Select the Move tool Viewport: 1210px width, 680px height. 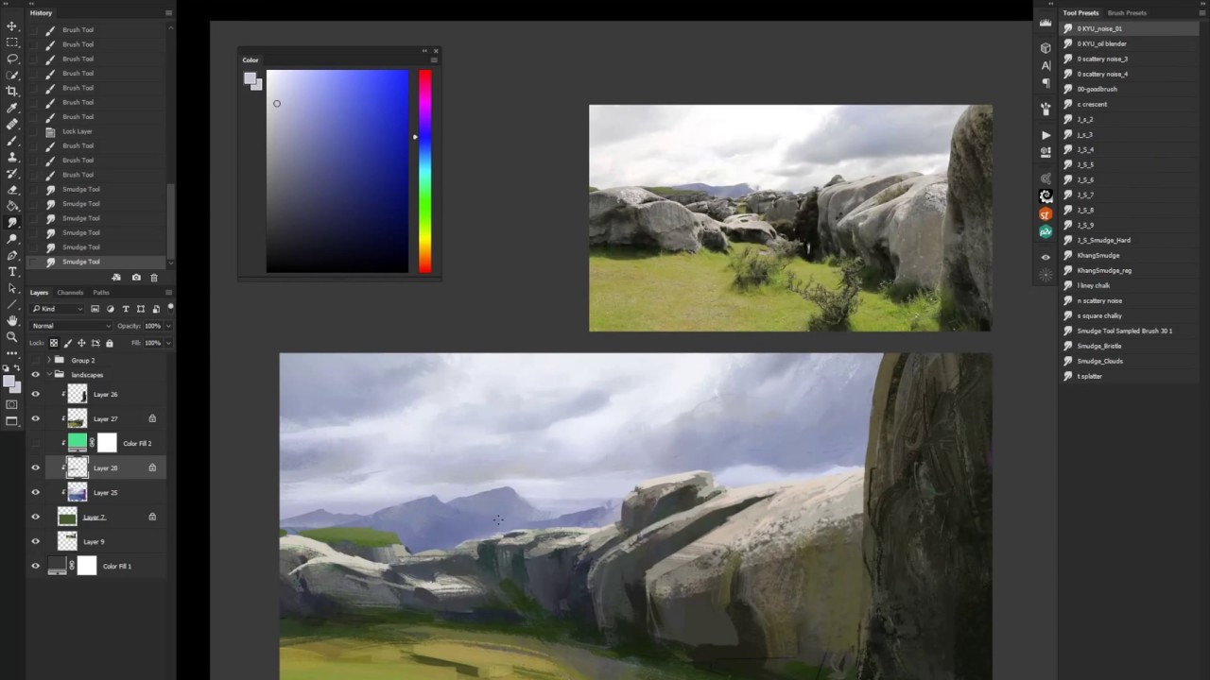[12, 26]
